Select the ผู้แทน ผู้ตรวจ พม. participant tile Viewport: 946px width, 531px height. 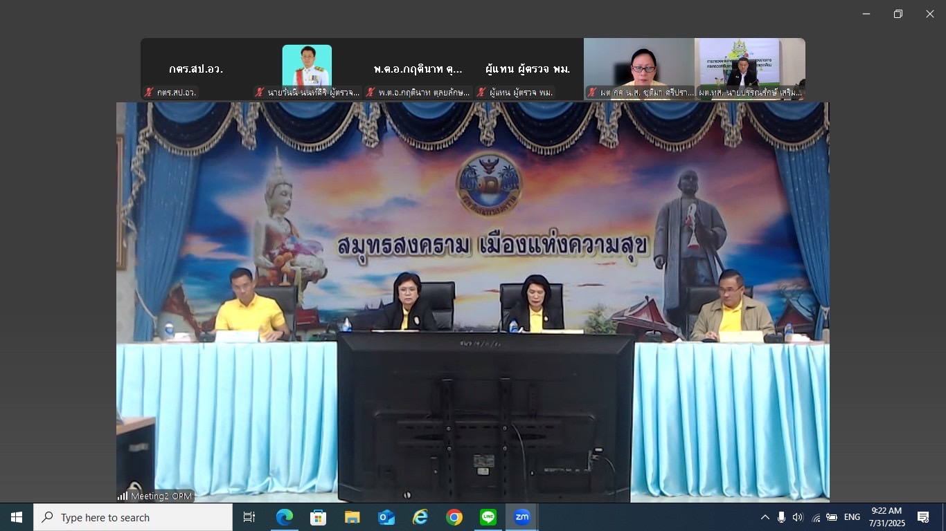tap(528, 69)
